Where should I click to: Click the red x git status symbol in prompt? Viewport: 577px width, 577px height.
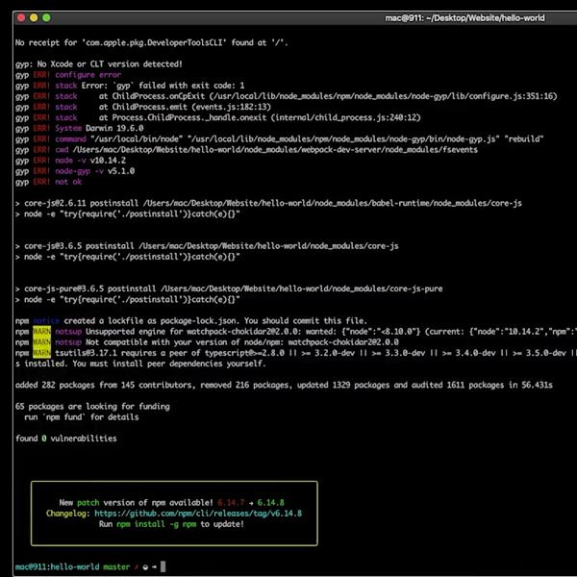pyautogui.click(x=138, y=566)
